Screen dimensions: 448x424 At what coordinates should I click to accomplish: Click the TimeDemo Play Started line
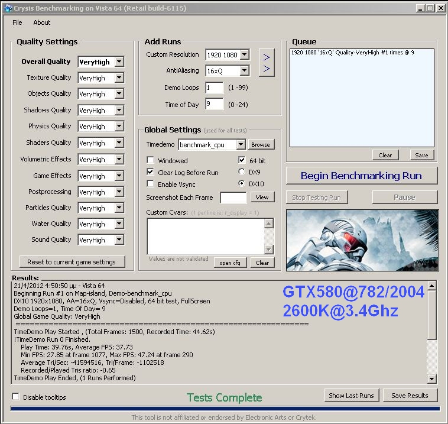pyautogui.click(x=114, y=332)
